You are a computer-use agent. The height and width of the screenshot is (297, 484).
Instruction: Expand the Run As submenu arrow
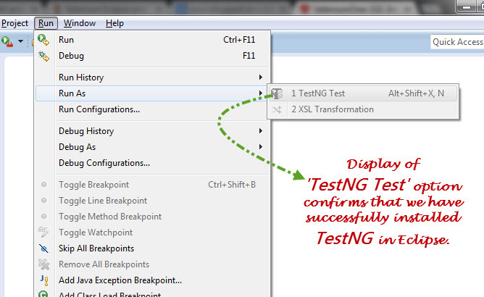point(261,93)
